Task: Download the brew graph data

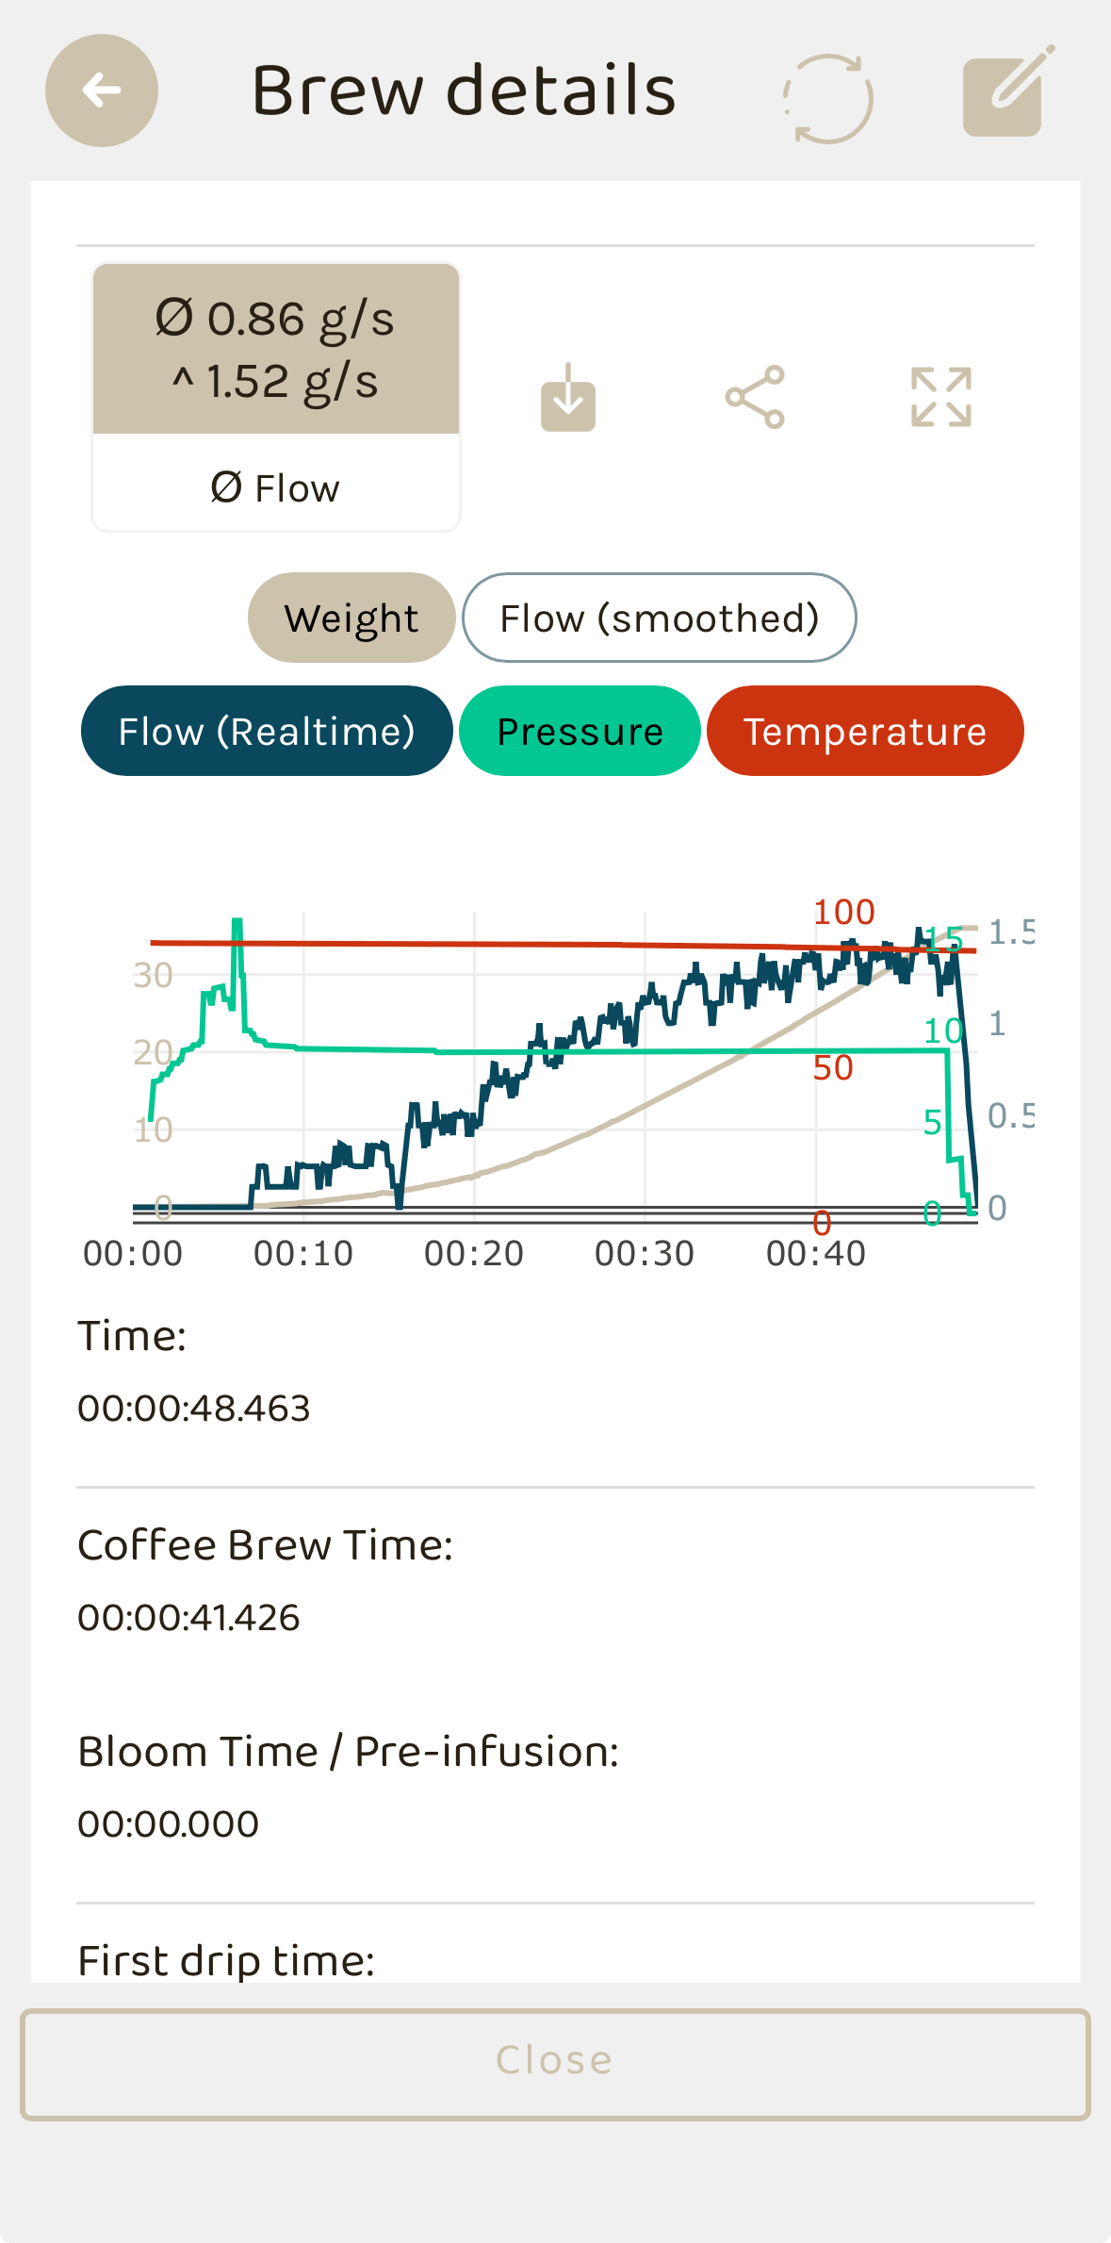Action: [568, 398]
